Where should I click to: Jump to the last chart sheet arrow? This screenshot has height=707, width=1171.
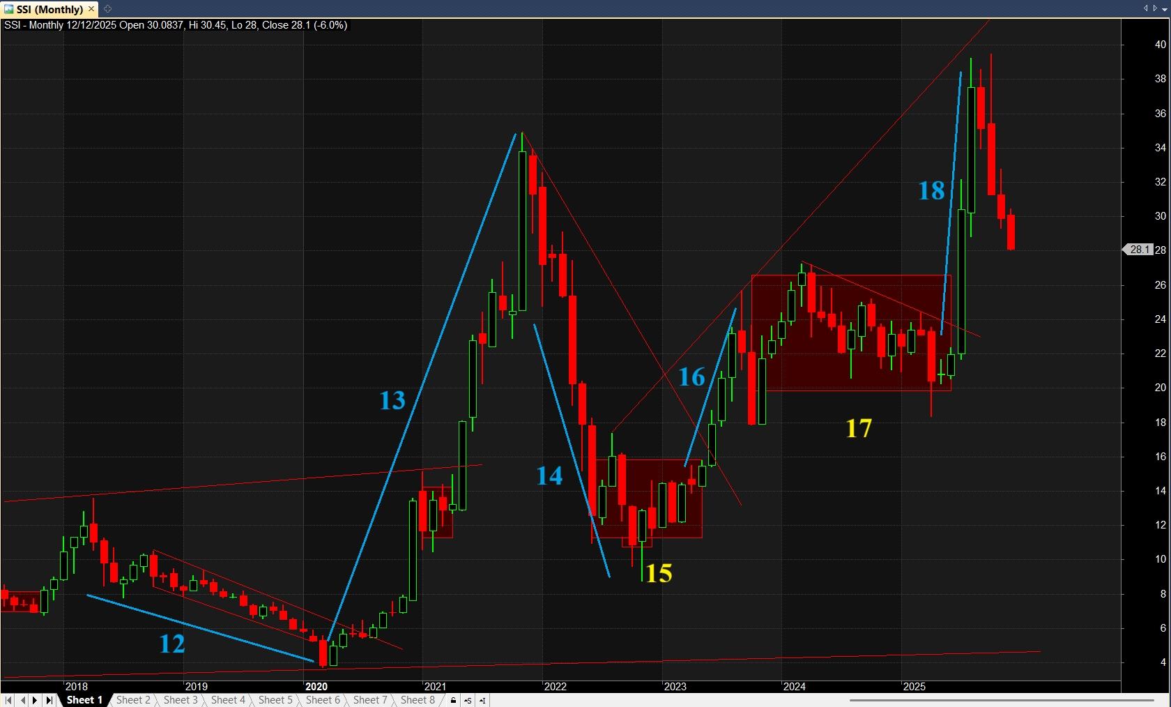coord(49,700)
